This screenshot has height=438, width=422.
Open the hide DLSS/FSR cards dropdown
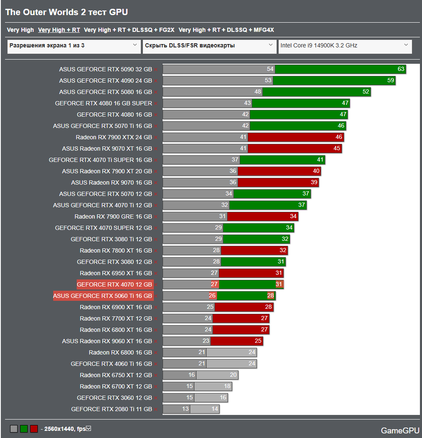pyautogui.click(x=210, y=46)
